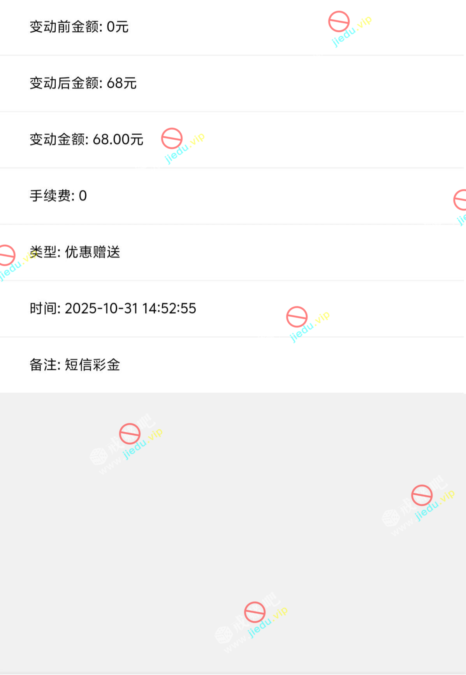The image size is (466, 675).
Task: Tap the timestamp 2025-10-31 14:52:55
Action: 130,309
